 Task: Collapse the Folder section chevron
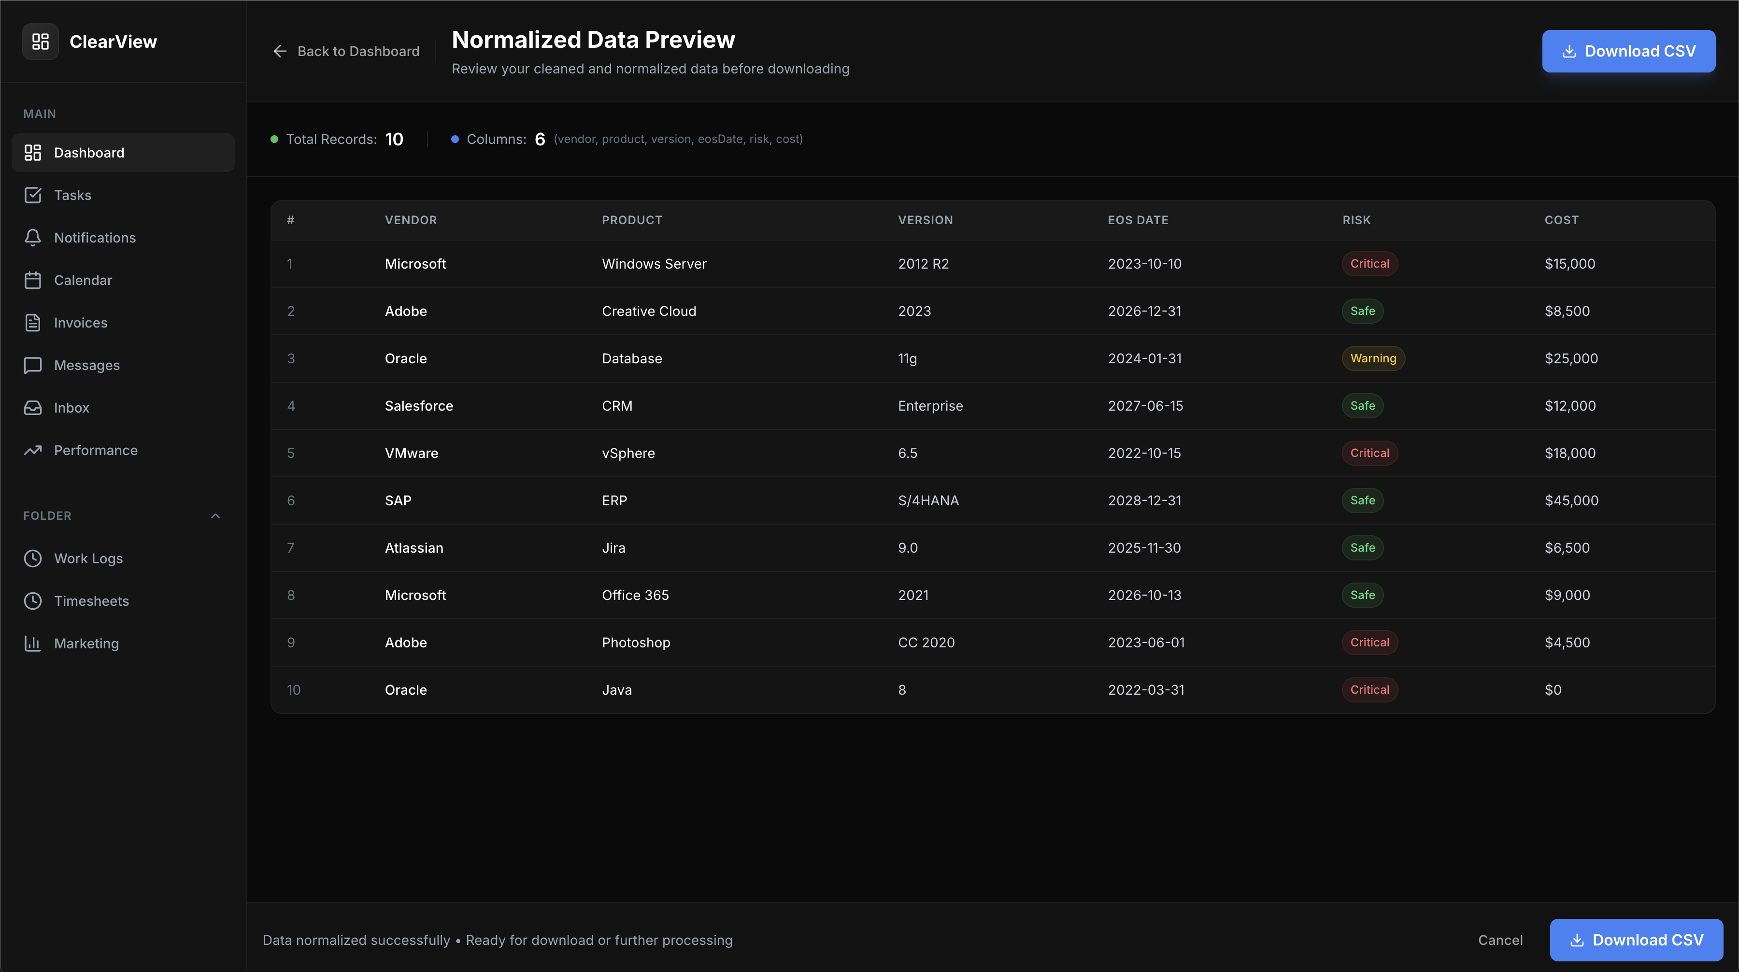(x=215, y=515)
